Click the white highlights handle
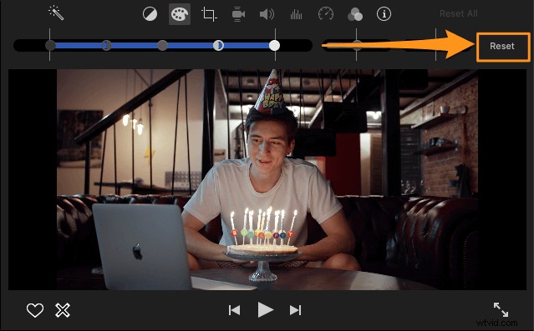The height and width of the screenshot is (331, 534). click(x=274, y=45)
